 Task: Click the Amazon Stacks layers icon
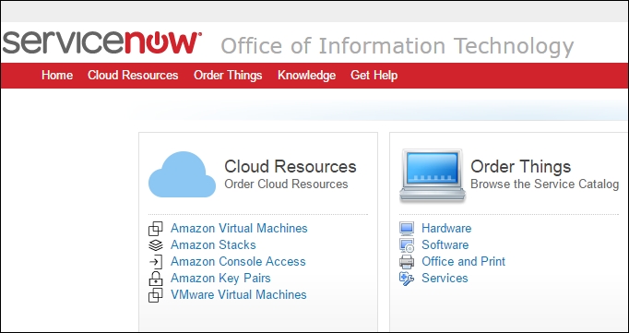click(x=156, y=245)
